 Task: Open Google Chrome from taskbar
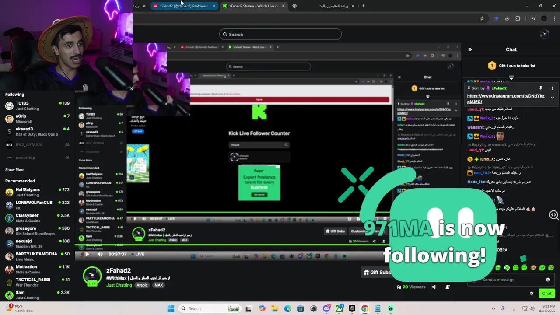tap(364, 308)
